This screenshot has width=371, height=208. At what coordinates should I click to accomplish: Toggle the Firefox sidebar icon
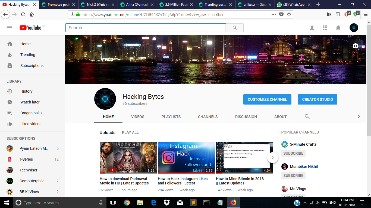tap(338, 14)
